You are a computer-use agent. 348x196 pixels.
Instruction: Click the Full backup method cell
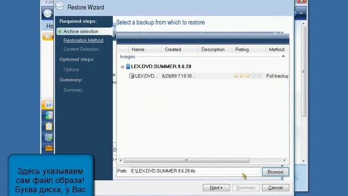pyautogui.click(x=277, y=76)
